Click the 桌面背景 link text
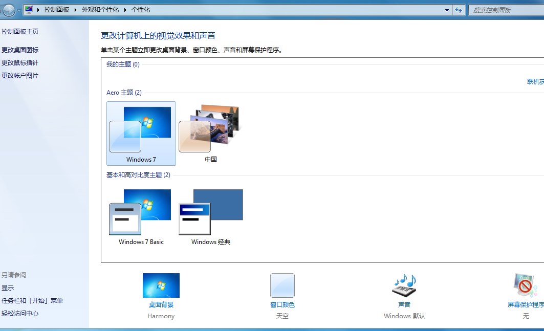 click(x=161, y=304)
